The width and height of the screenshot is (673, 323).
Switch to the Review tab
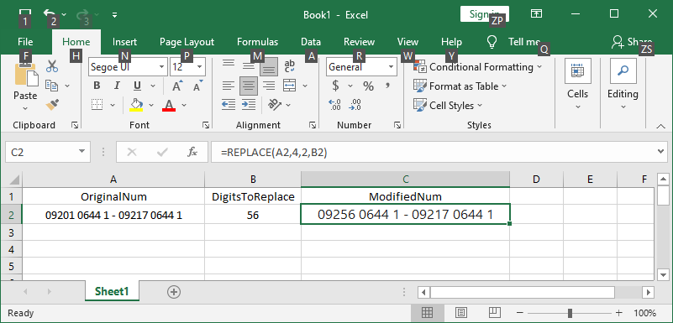pyautogui.click(x=360, y=42)
